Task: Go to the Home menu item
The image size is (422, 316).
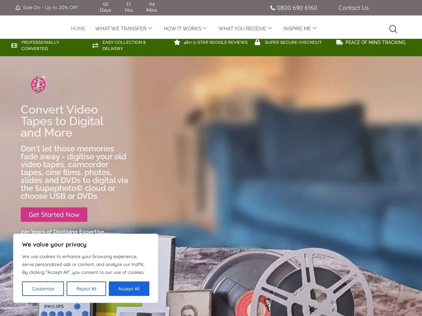Action: [78, 29]
